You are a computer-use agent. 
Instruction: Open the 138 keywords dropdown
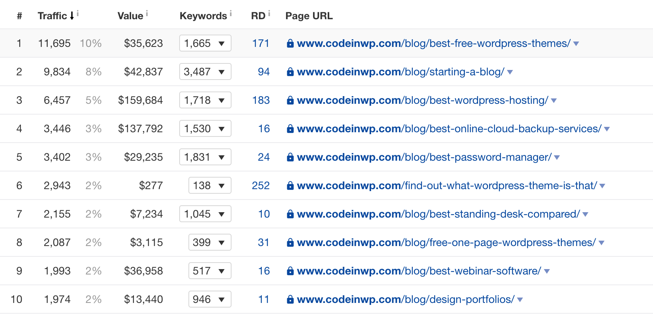(x=210, y=185)
